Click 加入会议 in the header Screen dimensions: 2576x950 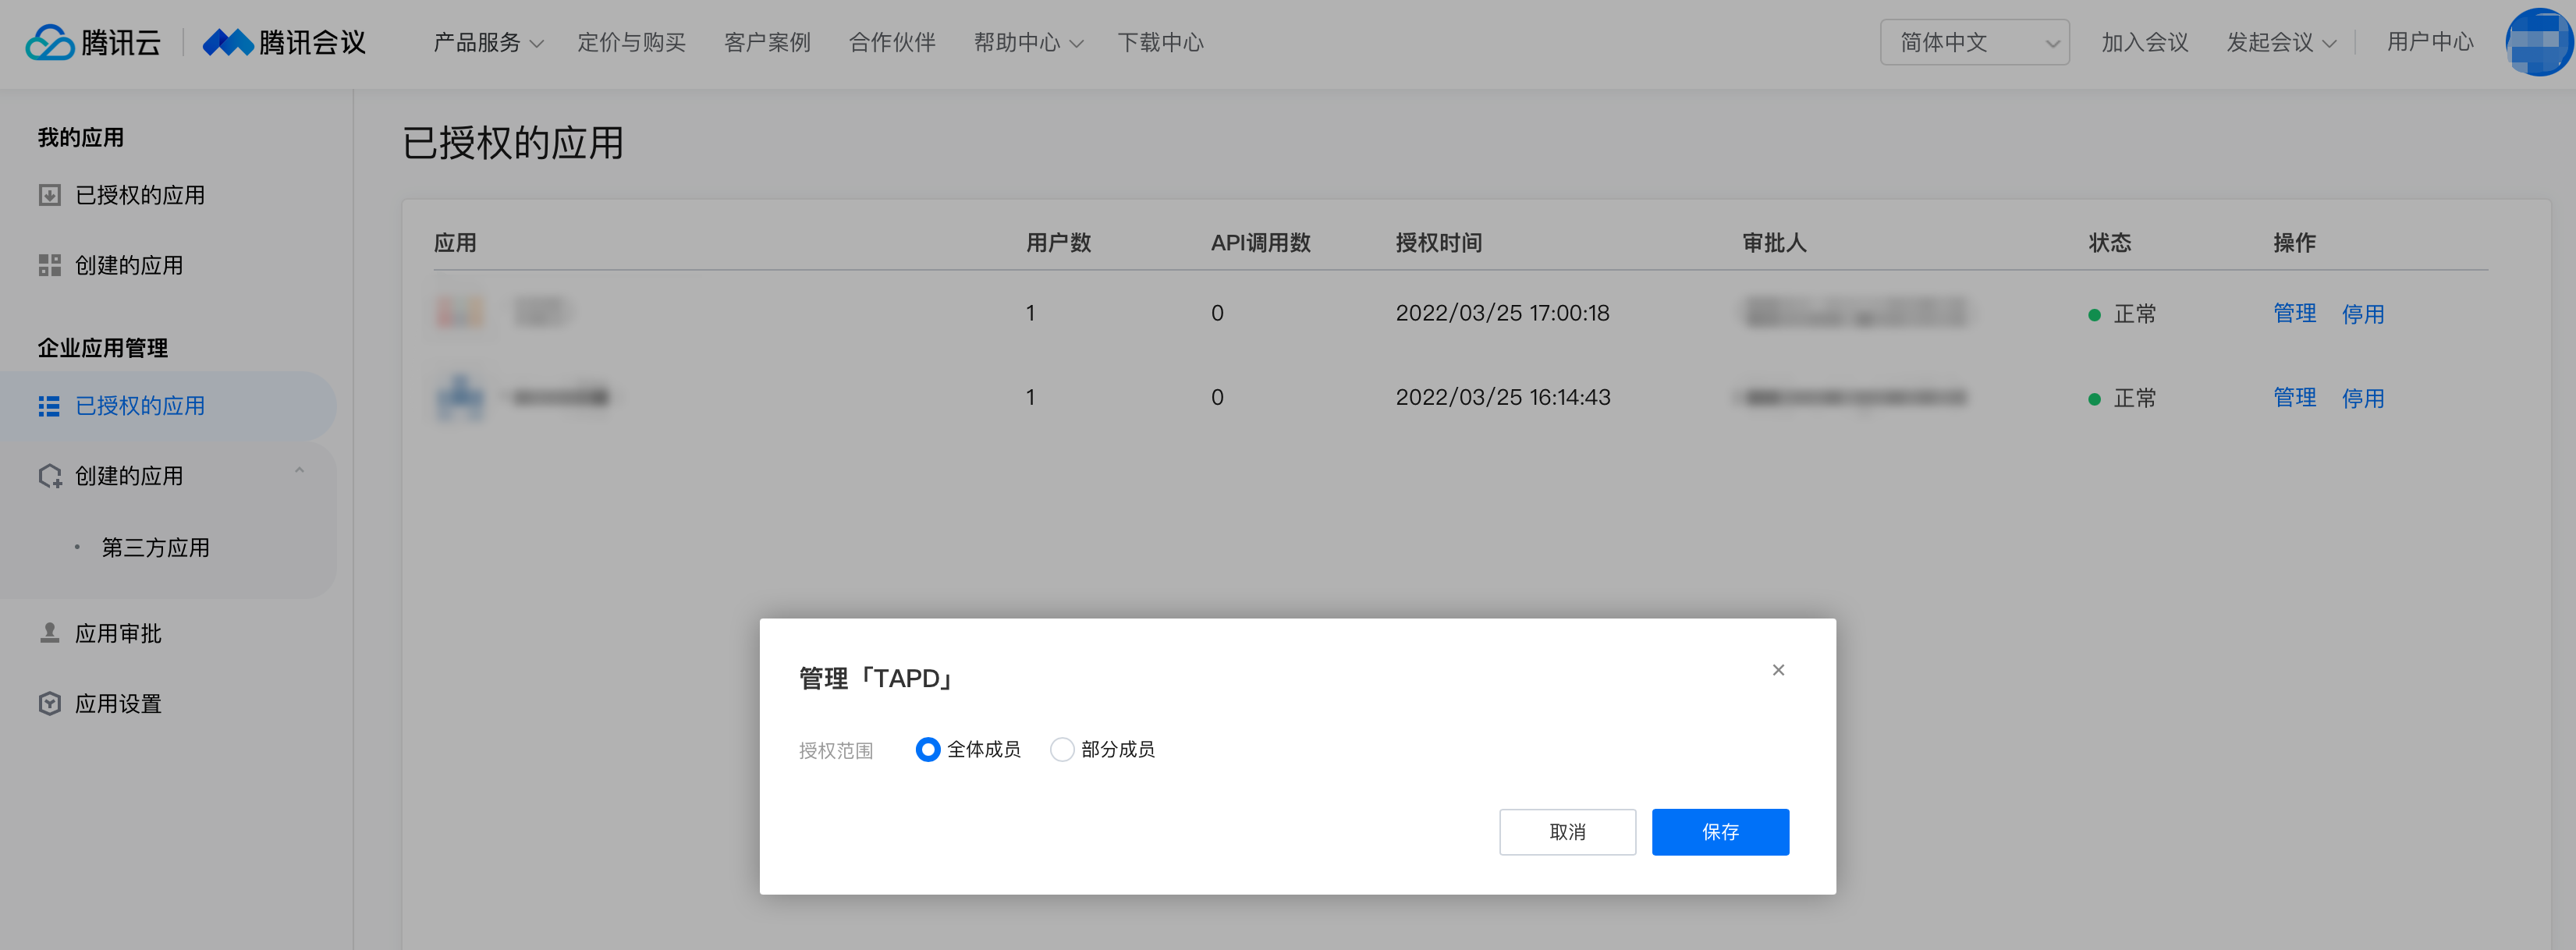point(2145,42)
